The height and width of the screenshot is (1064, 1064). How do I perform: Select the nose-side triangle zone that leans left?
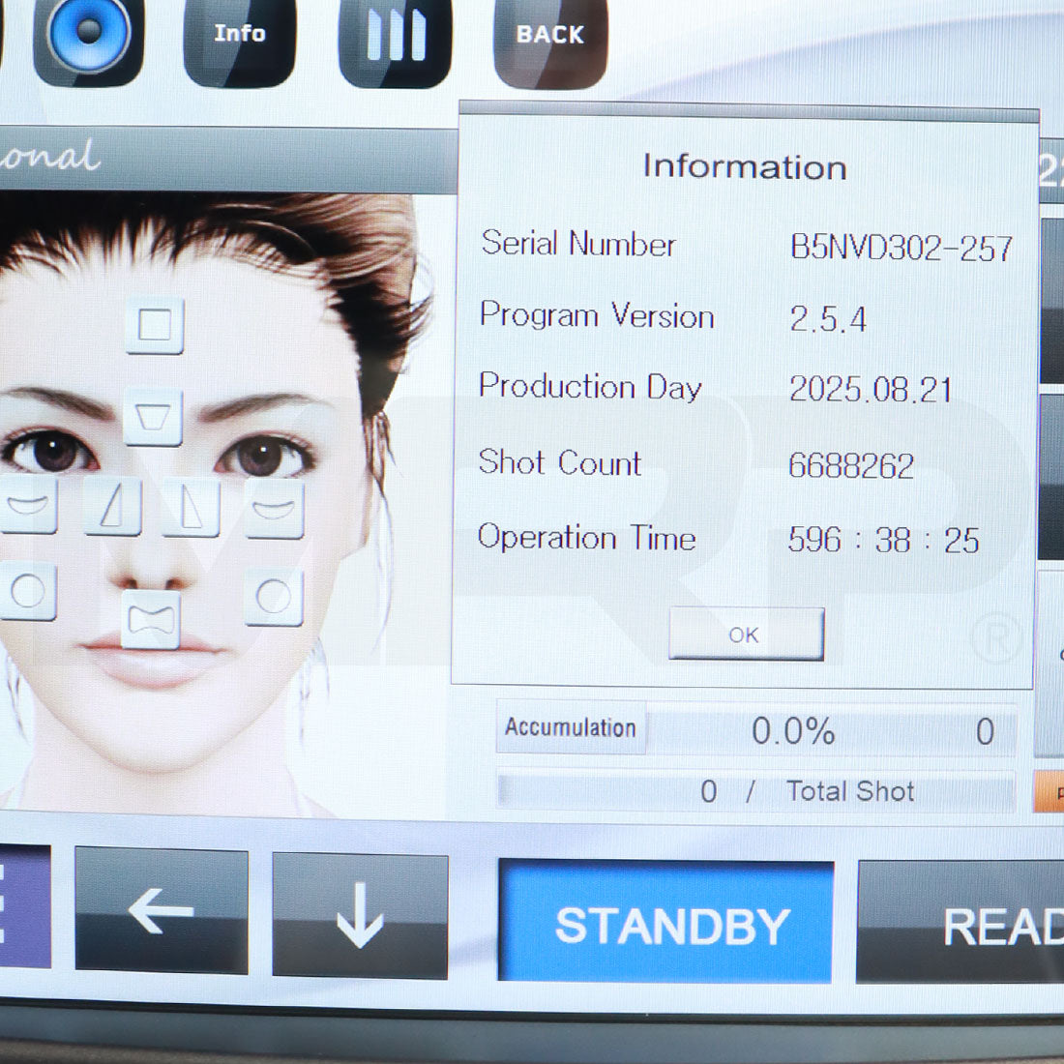point(192,508)
